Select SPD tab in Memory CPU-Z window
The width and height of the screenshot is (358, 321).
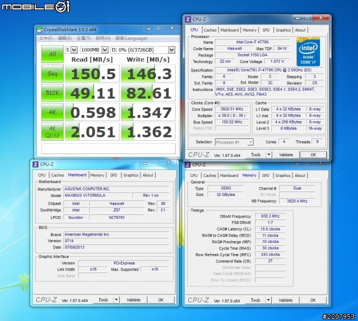click(x=266, y=176)
